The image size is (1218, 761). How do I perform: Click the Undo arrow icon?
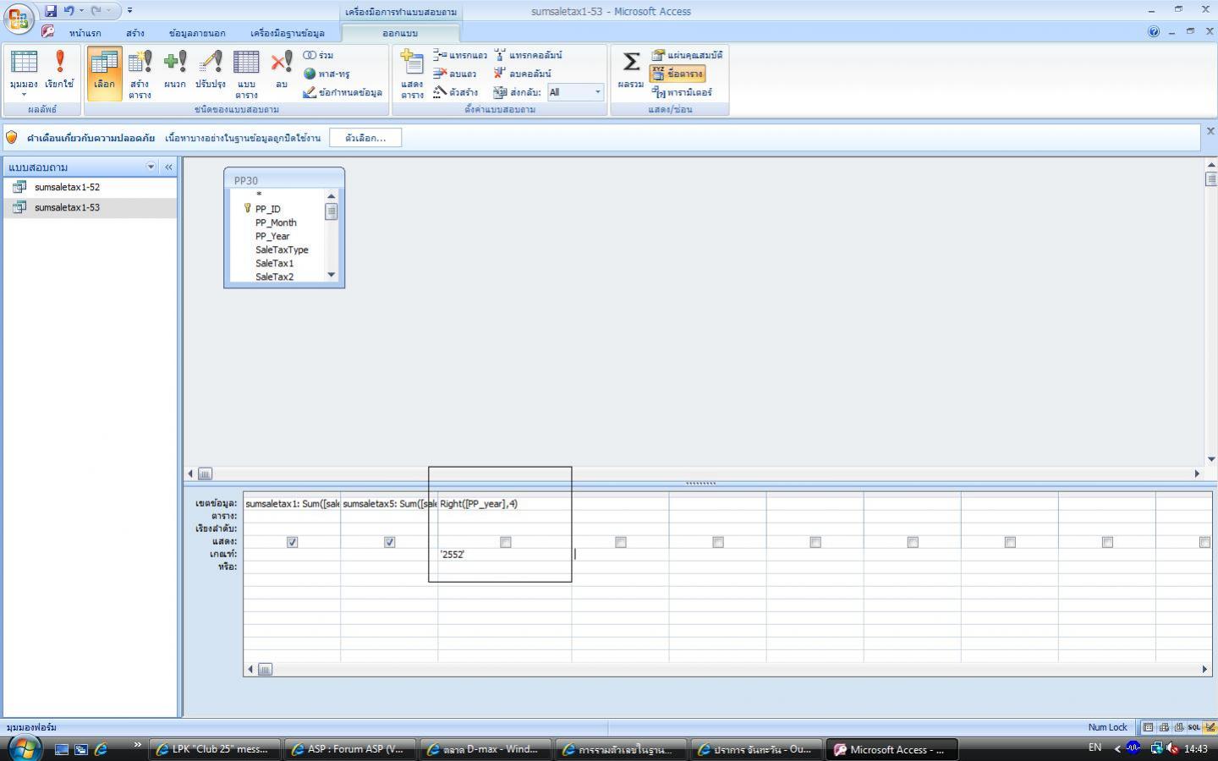click(69, 11)
